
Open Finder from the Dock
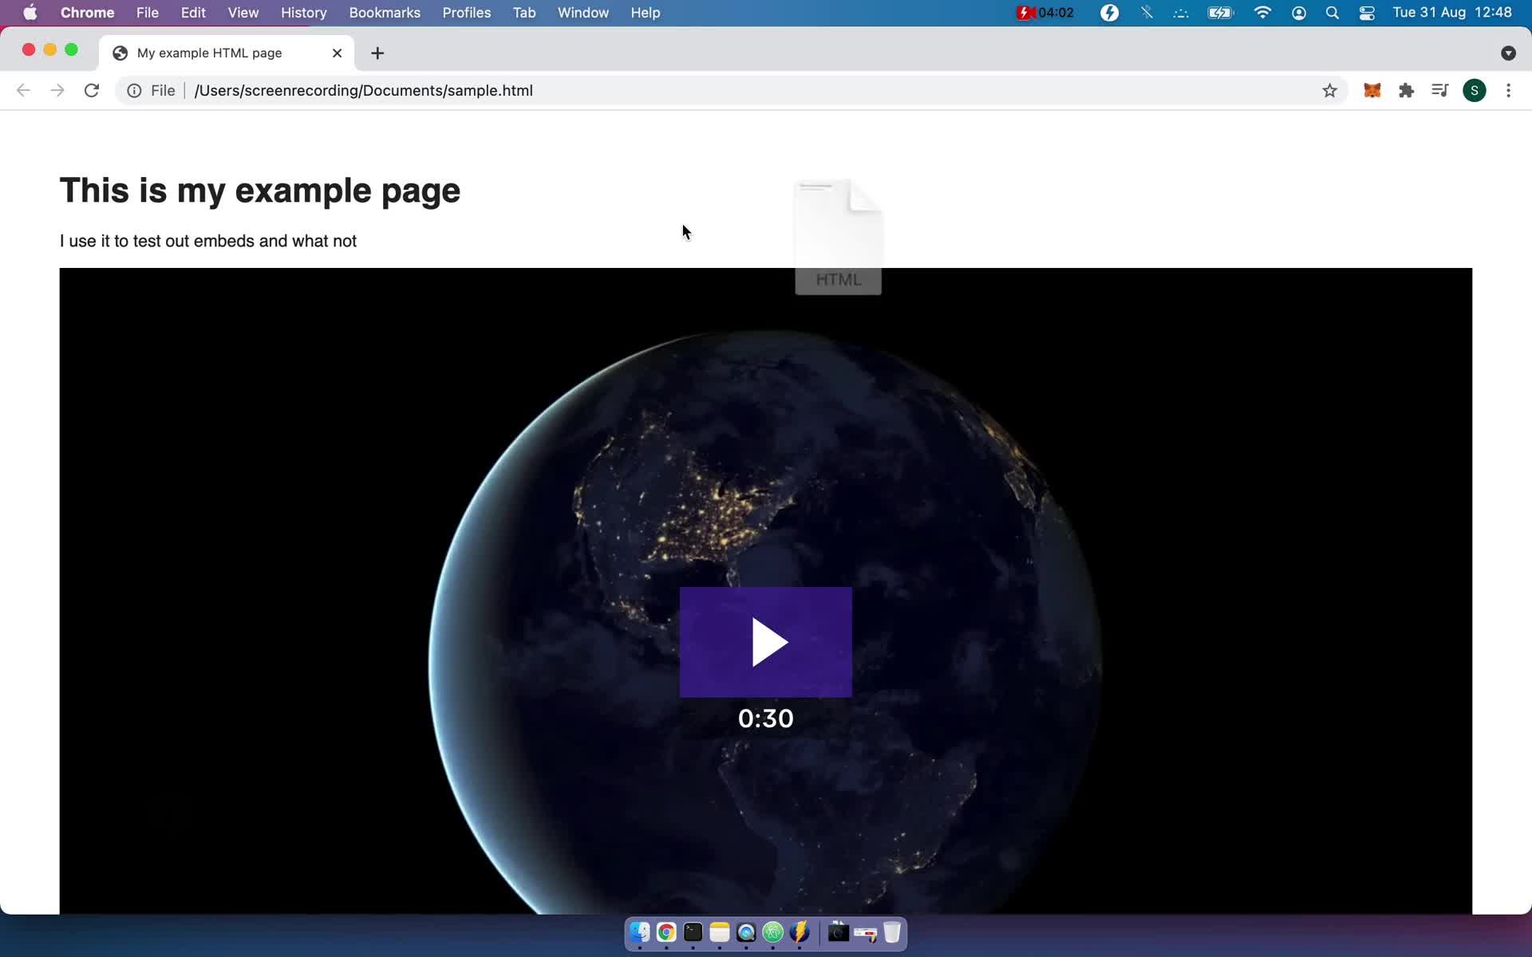click(x=640, y=932)
